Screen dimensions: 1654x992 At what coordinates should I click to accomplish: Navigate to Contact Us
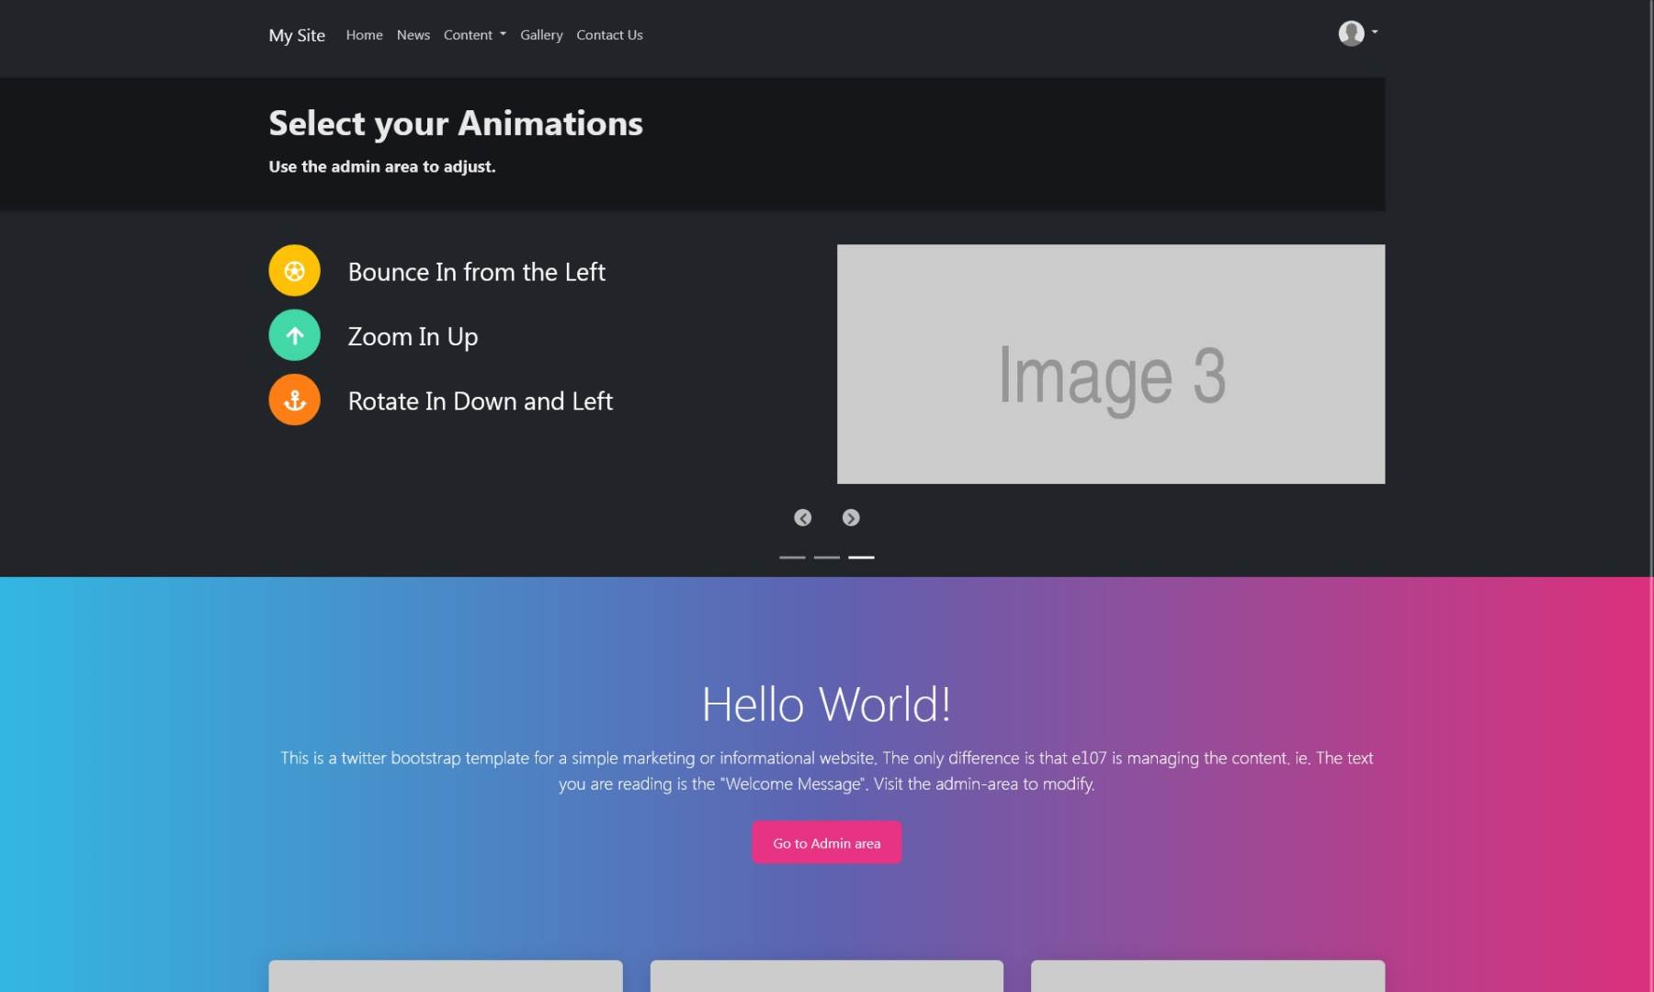coord(609,35)
